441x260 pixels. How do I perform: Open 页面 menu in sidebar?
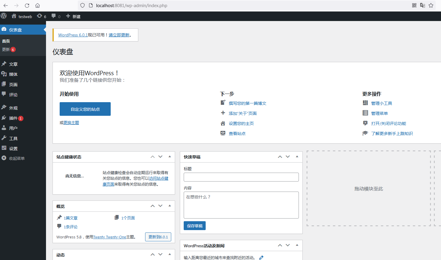click(23, 84)
